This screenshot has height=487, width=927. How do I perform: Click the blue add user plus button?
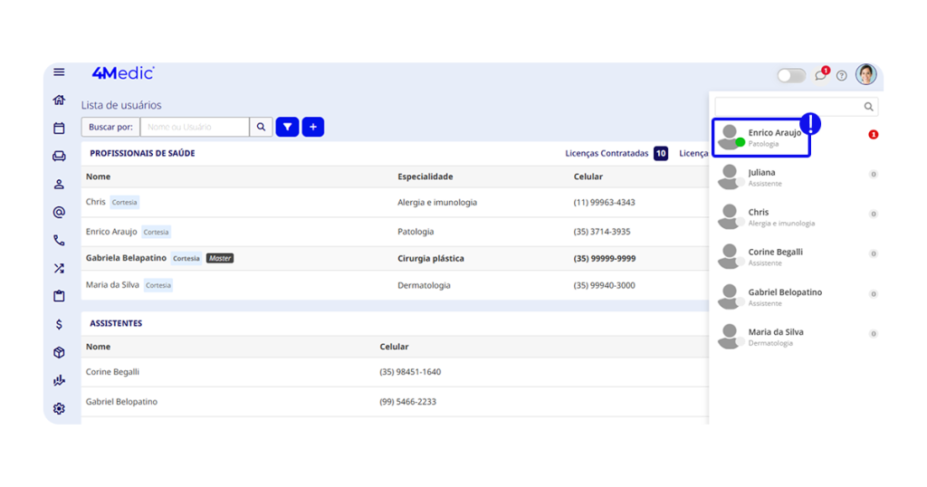coord(313,128)
